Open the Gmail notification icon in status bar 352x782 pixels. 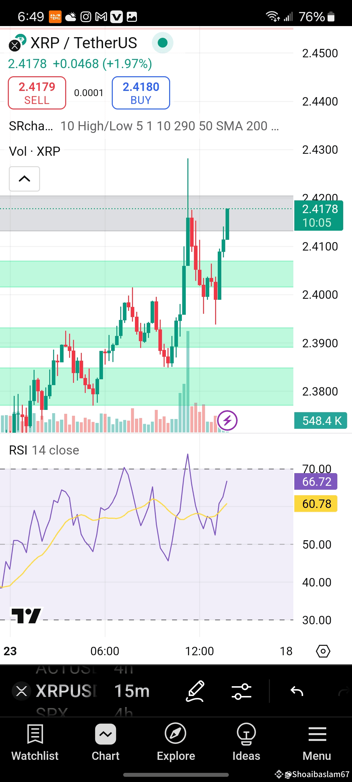tap(101, 17)
